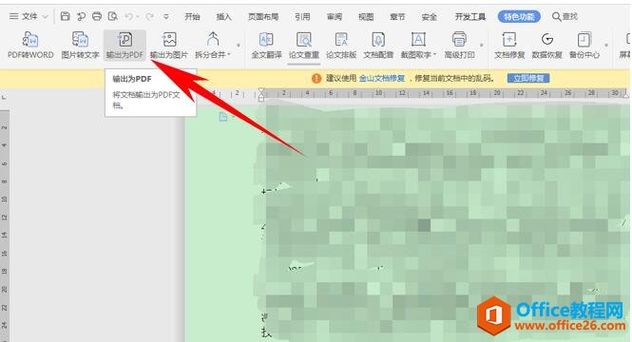Open 高级打印 advanced print
Image resolution: width=632 pixels, height=342 pixels.
[459, 46]
